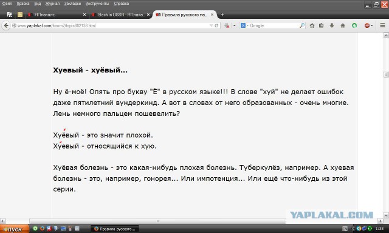
Task: Click the vertical scrollbar up arrow
Action: (386, 35)
